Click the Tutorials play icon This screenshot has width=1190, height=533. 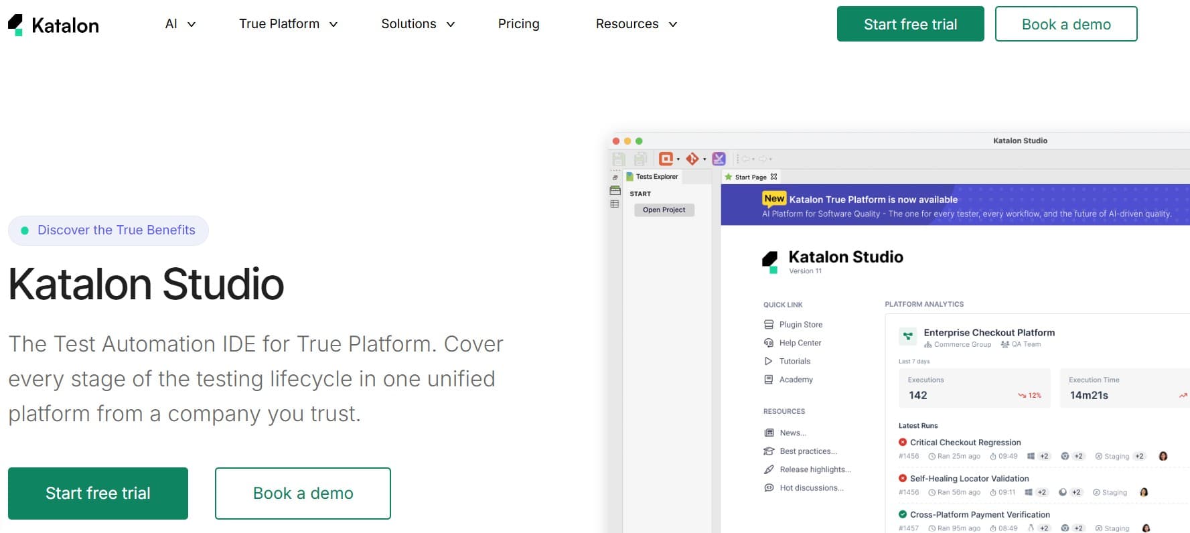(x=769, y=362)
